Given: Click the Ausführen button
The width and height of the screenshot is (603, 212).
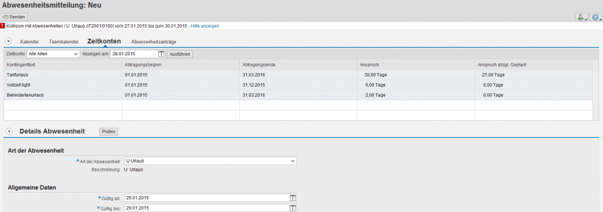Looking at the screenshot, I should point(180,54).
